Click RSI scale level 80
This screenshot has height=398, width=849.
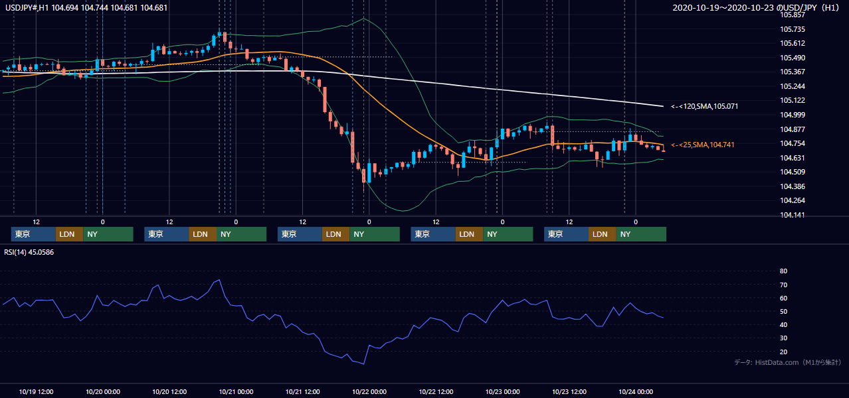(x=783, y=271)
